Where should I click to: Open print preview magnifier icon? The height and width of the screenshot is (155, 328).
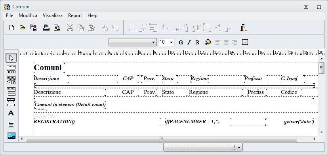[x=57, y=28]
